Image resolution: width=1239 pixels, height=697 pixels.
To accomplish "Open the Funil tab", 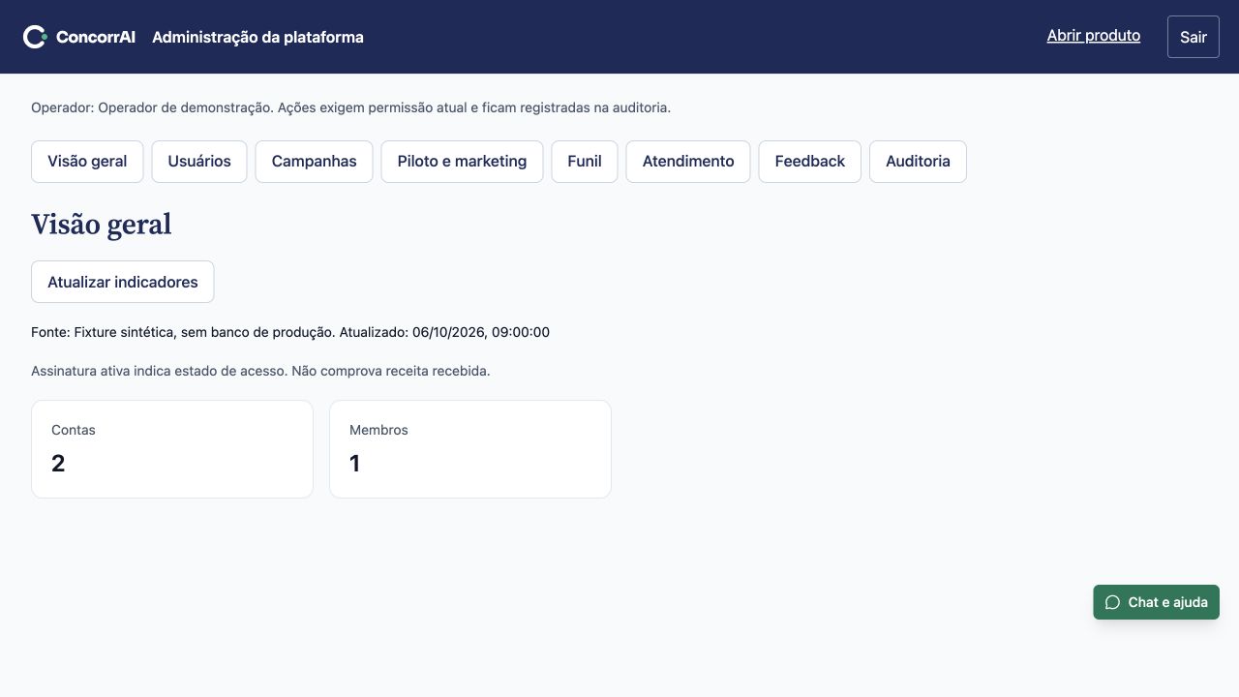I will [x=585, y=162].
